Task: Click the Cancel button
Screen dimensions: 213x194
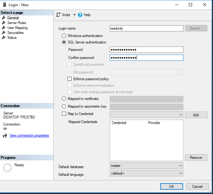Action: coord(197,186)
